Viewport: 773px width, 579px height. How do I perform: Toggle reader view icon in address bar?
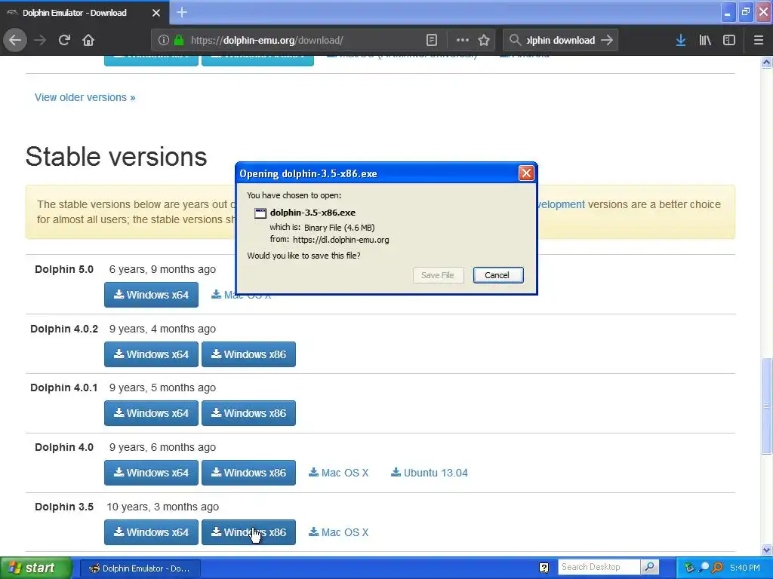tap(432, 41)
